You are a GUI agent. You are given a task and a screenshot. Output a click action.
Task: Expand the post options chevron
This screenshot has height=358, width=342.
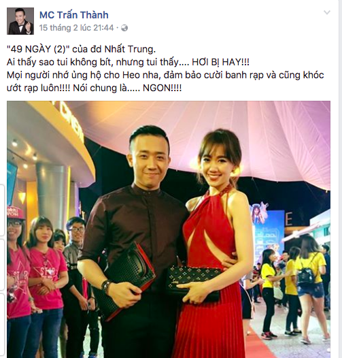(x=327, y=12)
